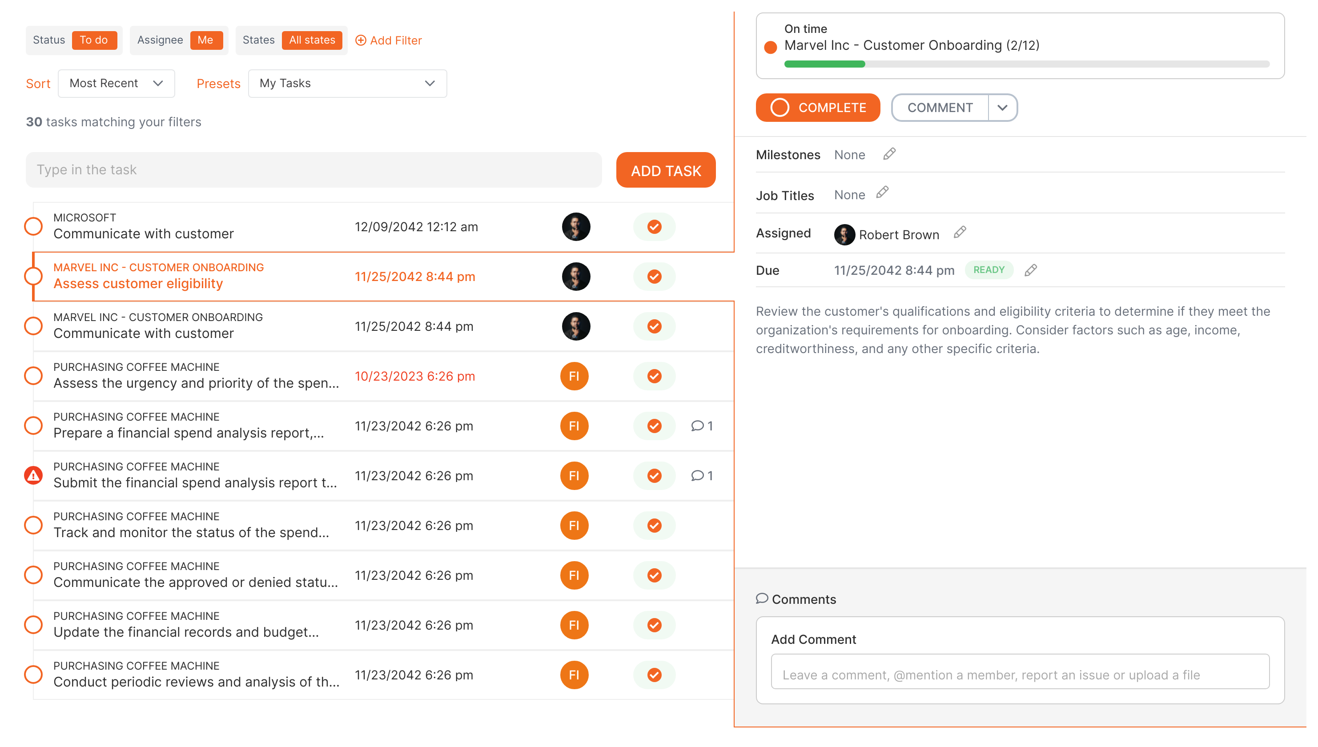
Task: Expand the Comment button dropdown arrow
Action: pos(1002,108)
